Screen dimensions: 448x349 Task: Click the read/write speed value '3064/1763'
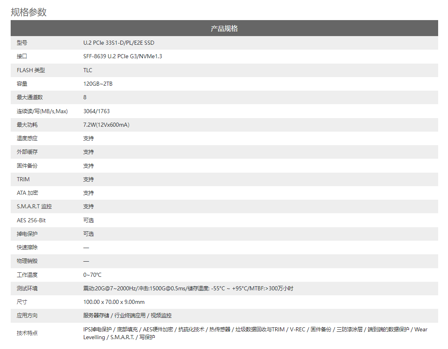[x=96, y=111]
